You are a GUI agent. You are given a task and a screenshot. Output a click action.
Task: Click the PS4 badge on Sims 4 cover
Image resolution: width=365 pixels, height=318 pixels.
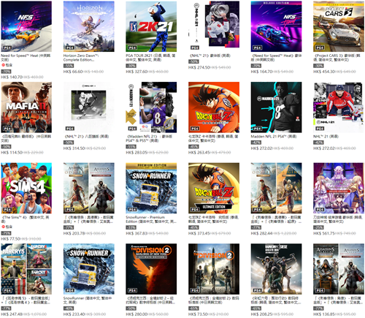(x=7, y=209)
